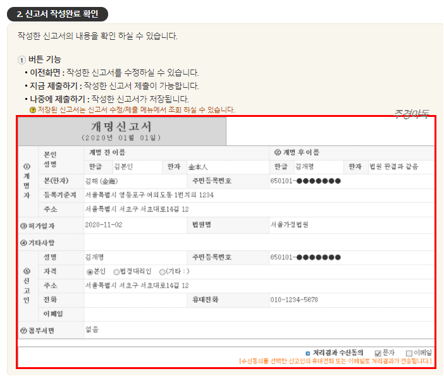The height and width of the screenshot is (376, 444).
Task: Click the 개명 전 이름 column header
Action: (108, 152)
